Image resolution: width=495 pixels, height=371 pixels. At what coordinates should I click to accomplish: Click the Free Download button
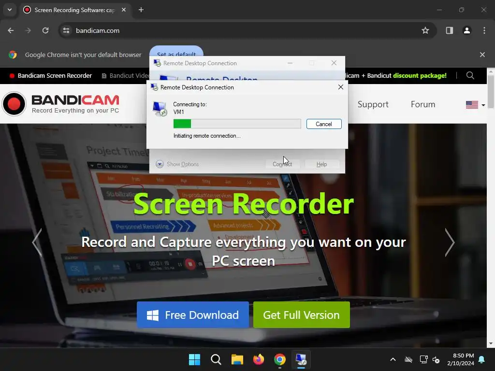193,315
